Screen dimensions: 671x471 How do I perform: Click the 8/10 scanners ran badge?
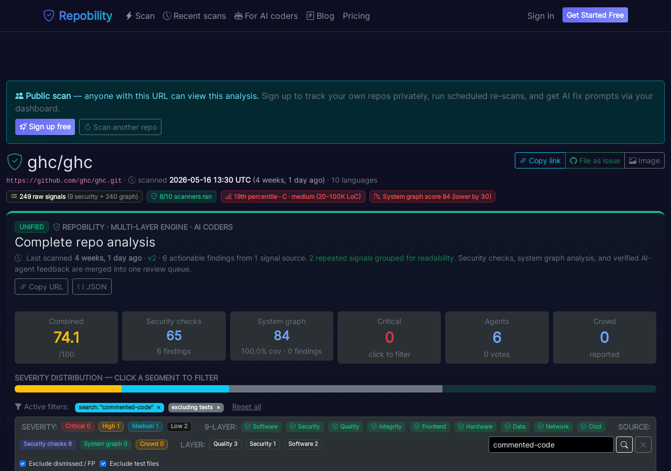181,197
